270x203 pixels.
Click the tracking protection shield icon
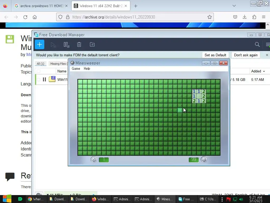(60, 17)
